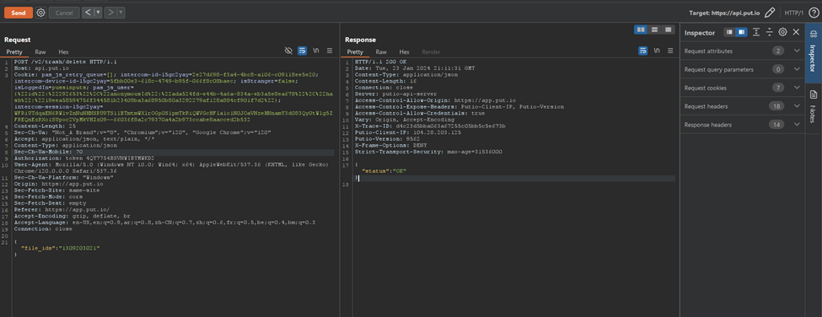This screenshot has height=317, width=822.
Task: Click the orange Send button
Action: click(19, 13)
